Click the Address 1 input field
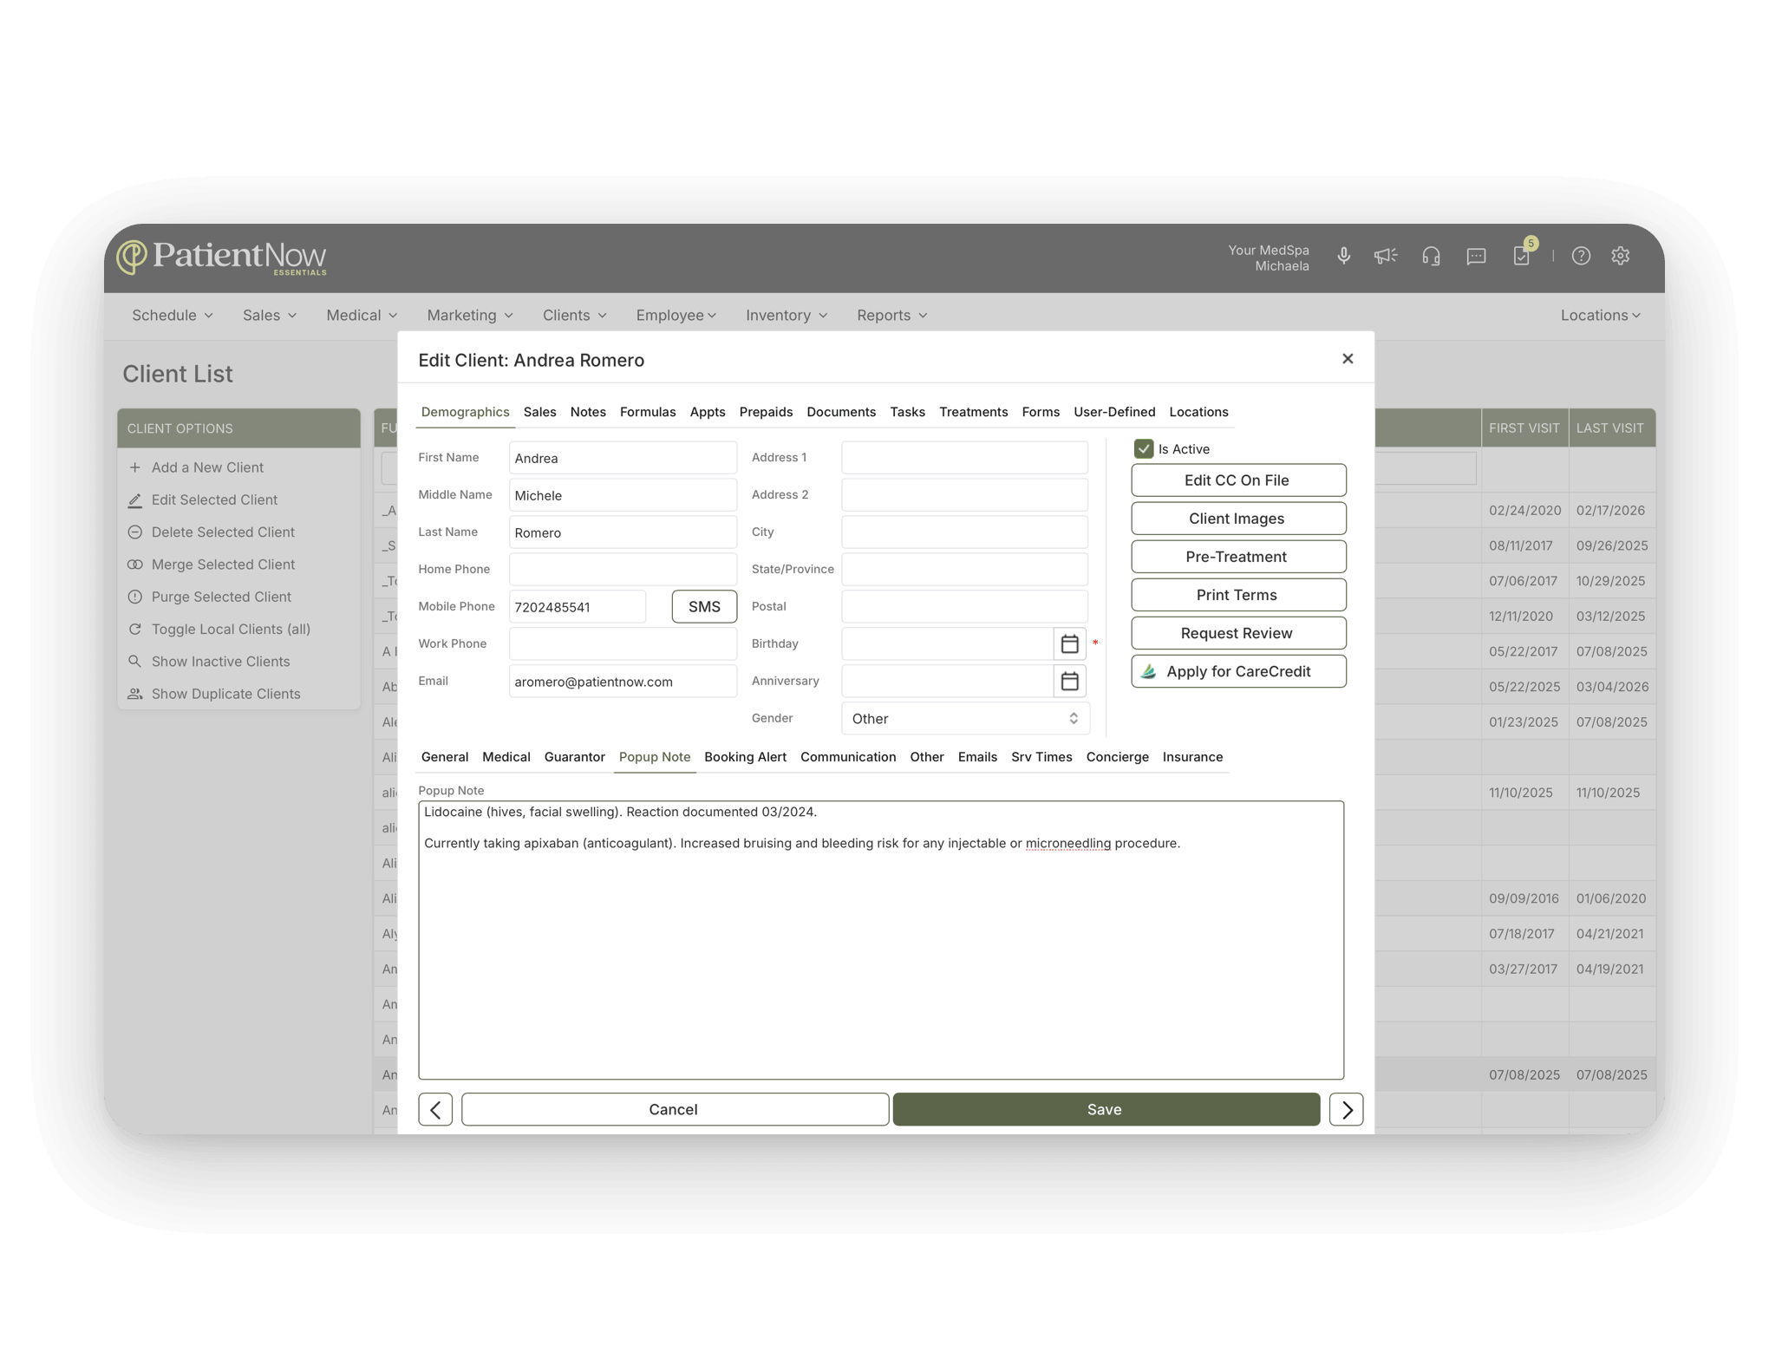The image size is (1769, 1358). click(x=964, y=458)
